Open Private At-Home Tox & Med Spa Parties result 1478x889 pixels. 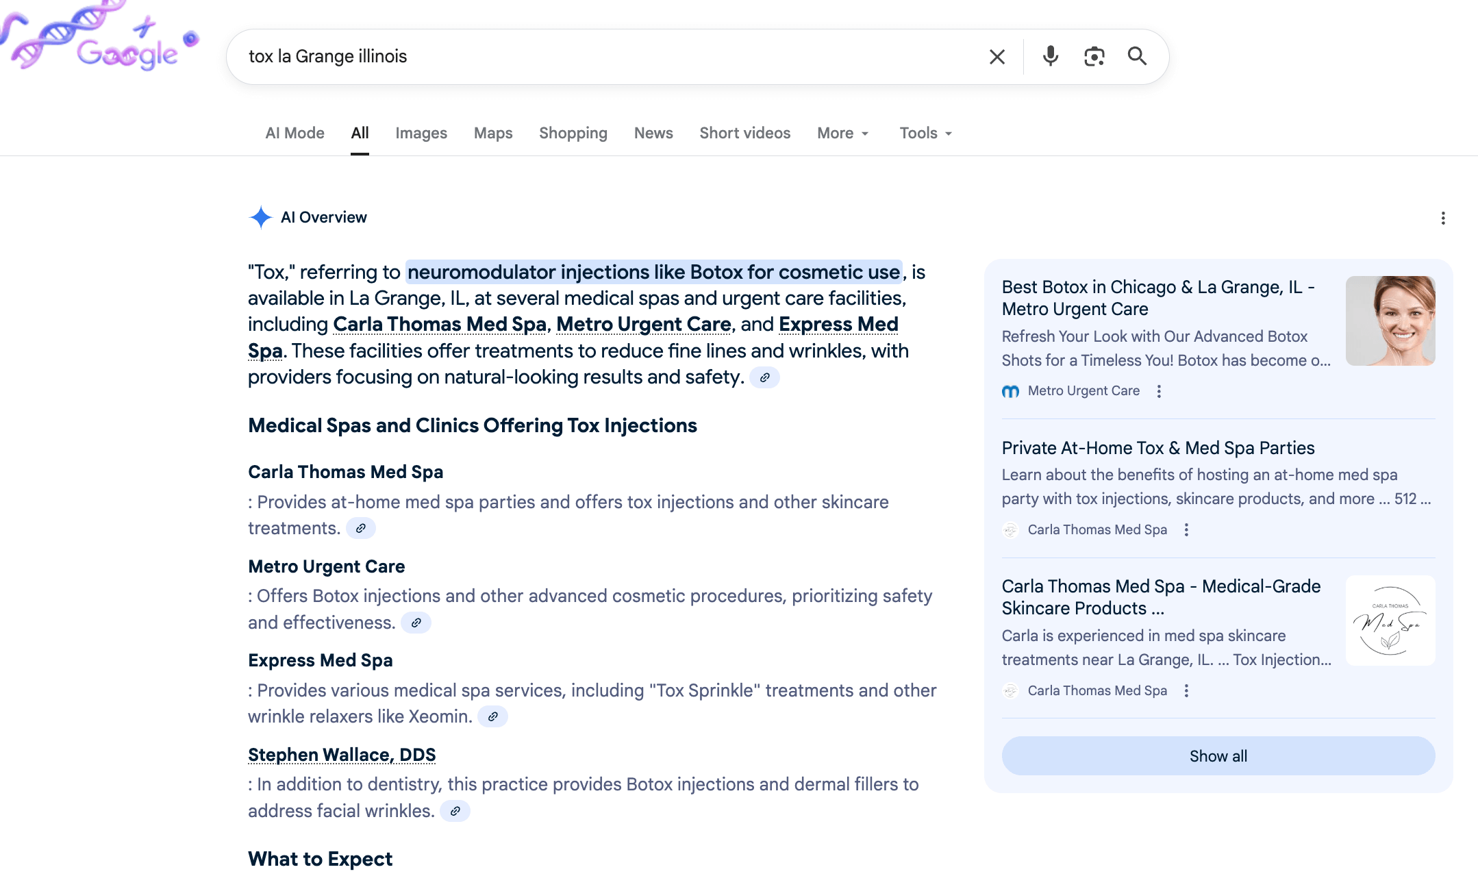point(1158,448)
